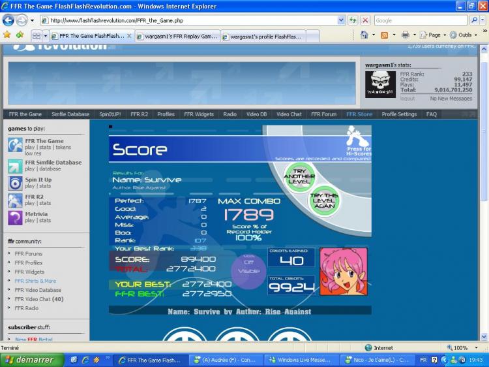Viewport: 489px width, 367px height.
Task: Open the Outils tools dropdown
Action: pyautogui.click(x=464, y=35)
